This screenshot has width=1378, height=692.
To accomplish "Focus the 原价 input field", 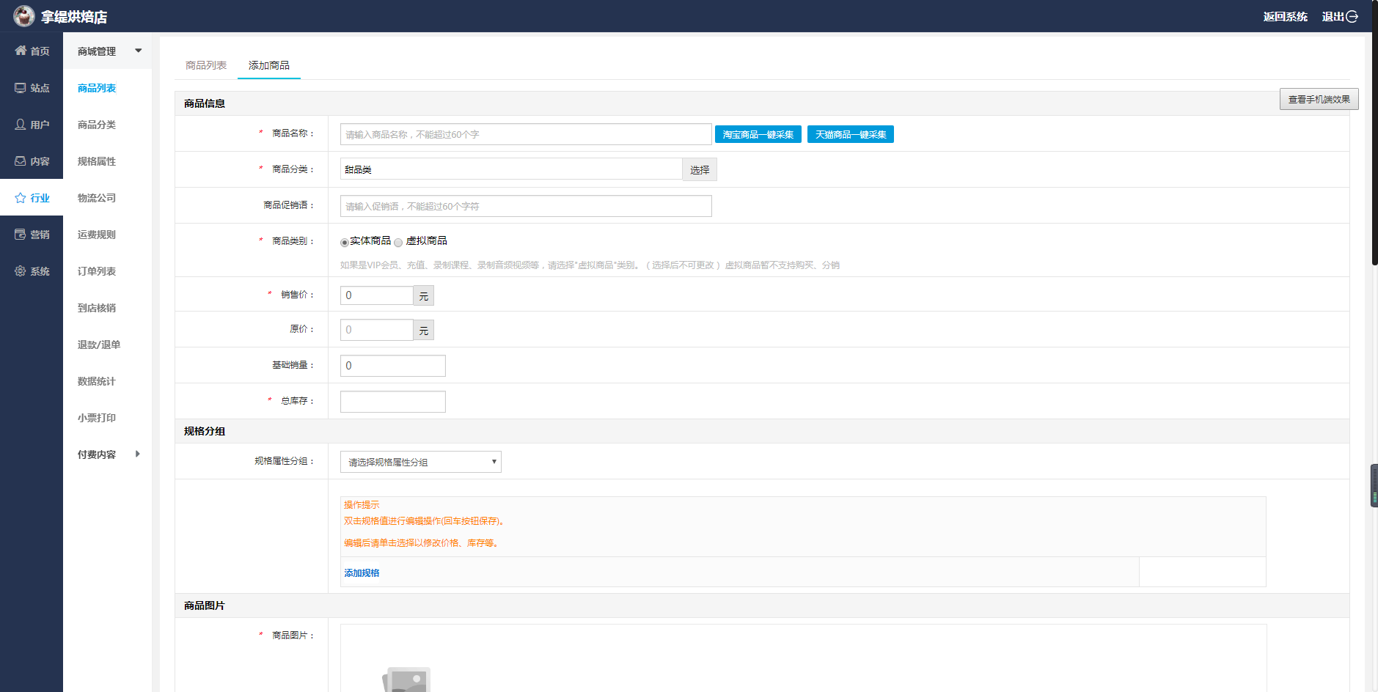I will 377,330.
